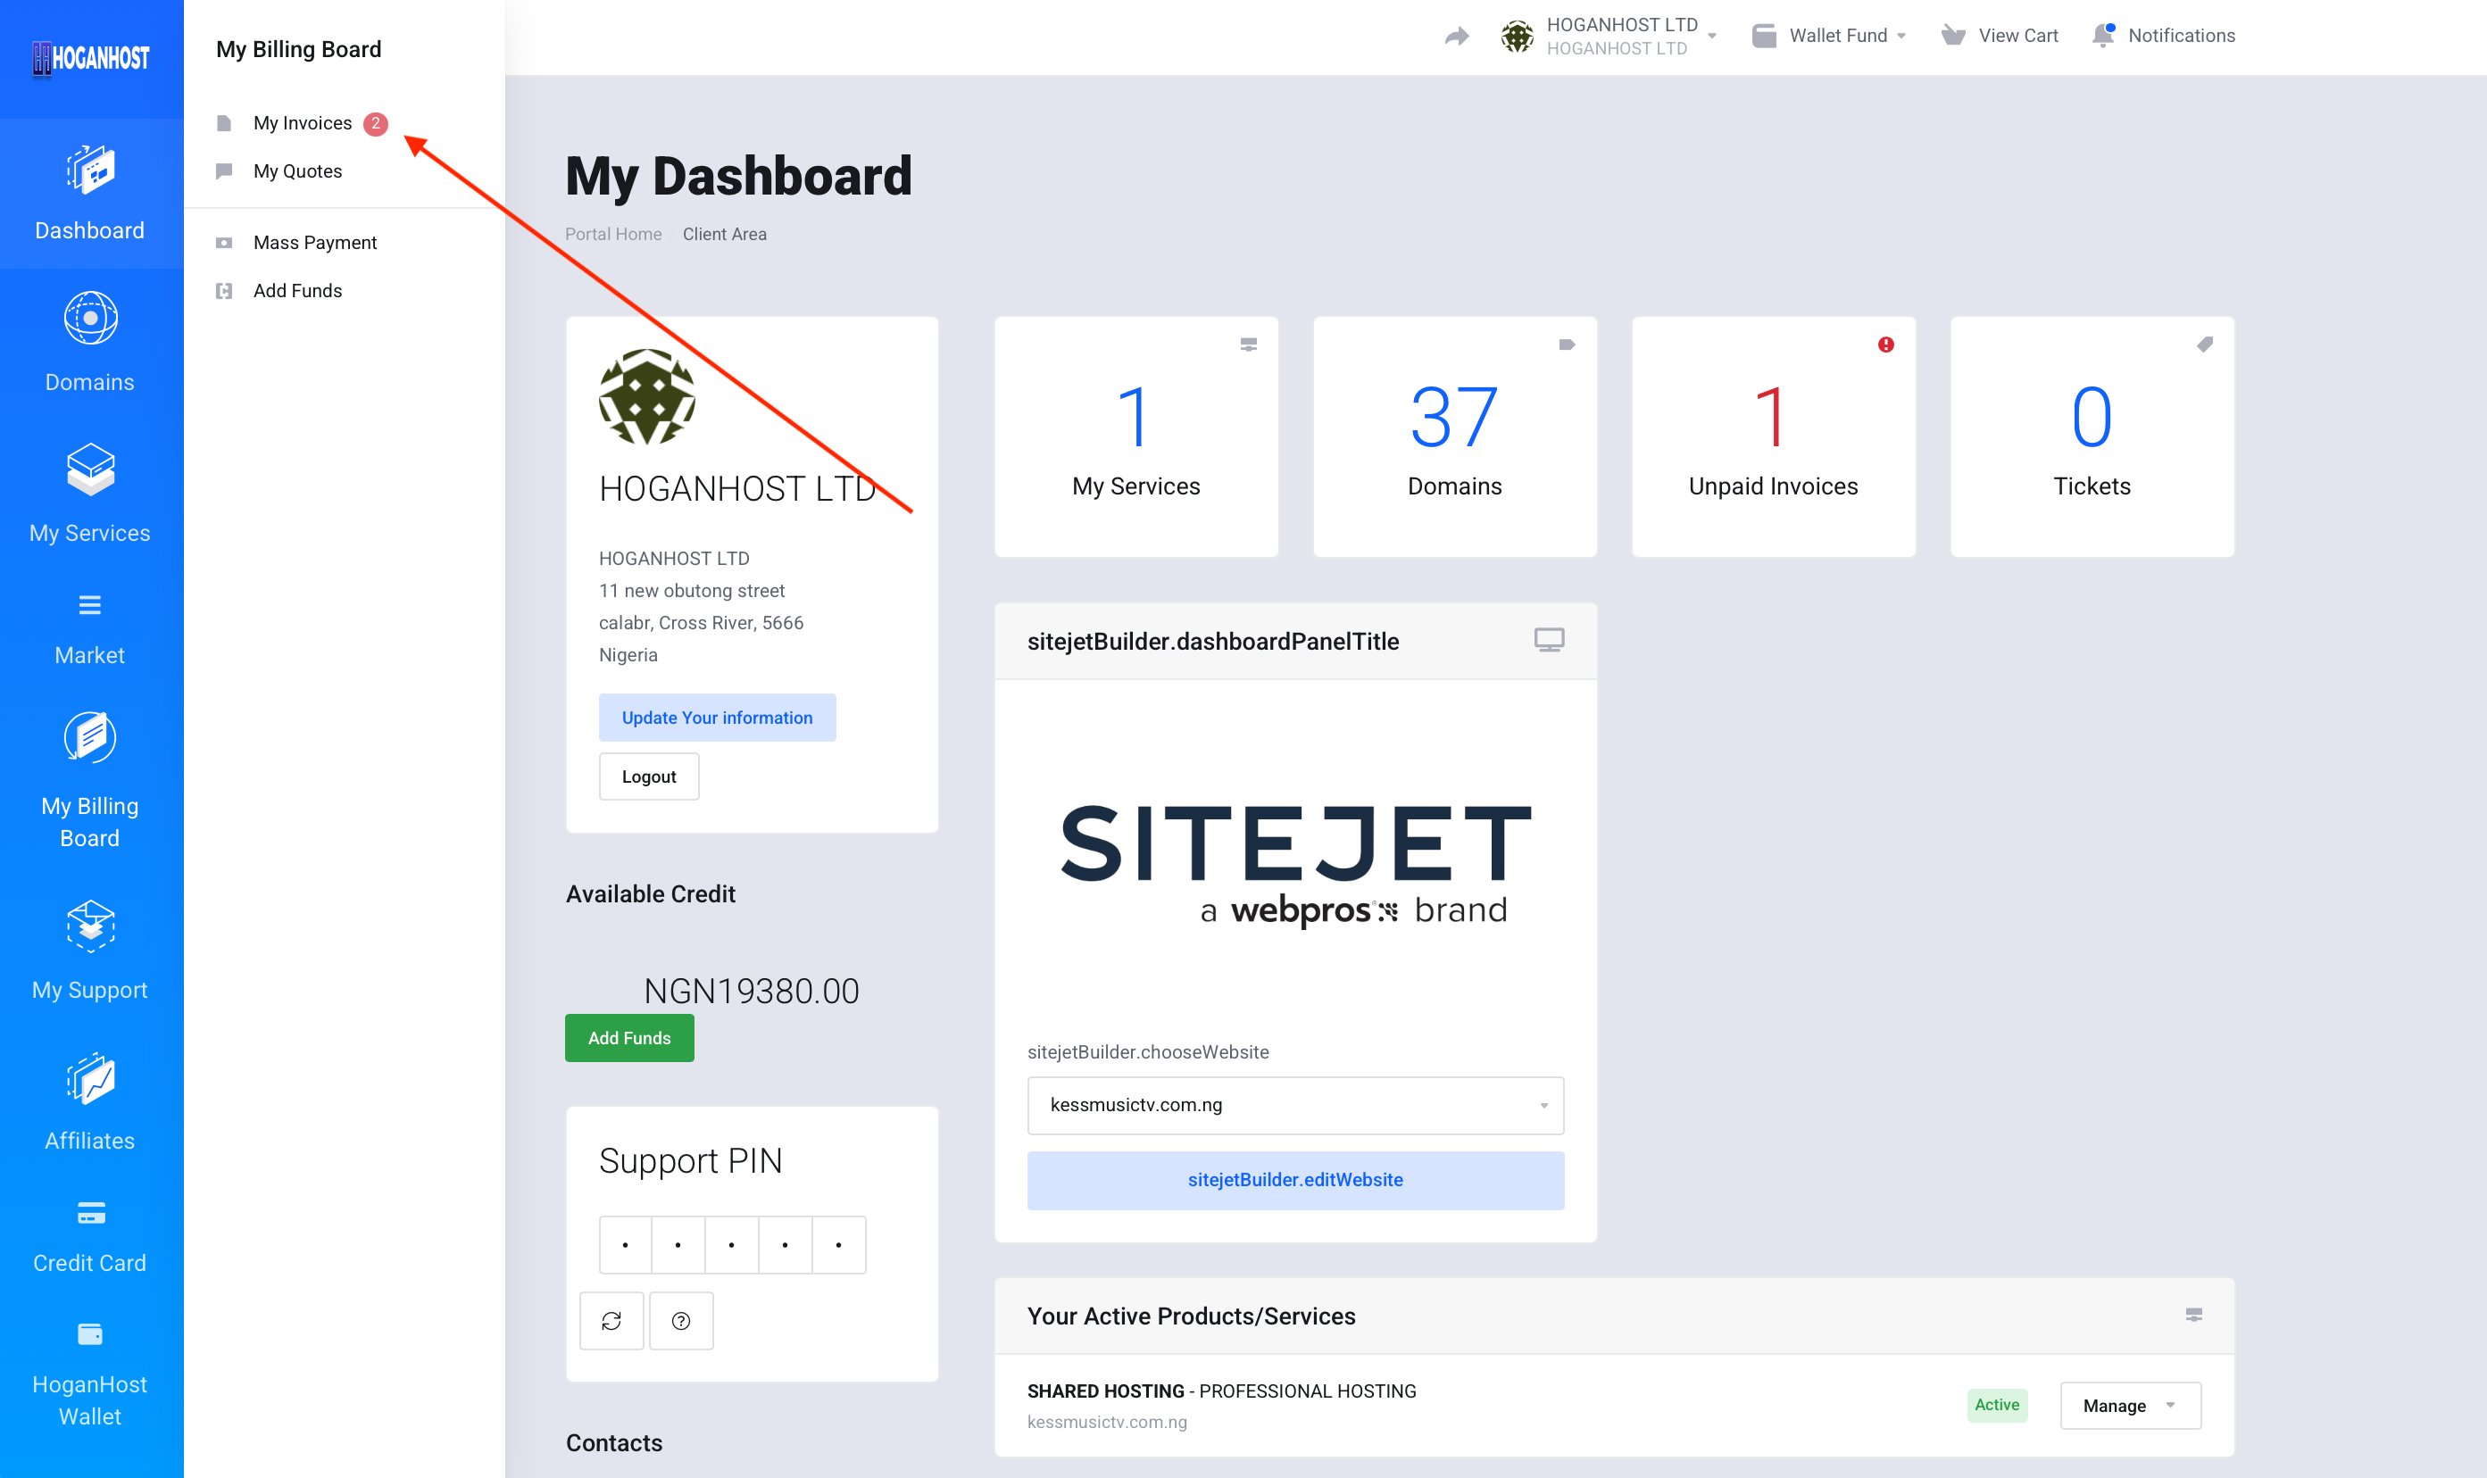Open the Dashboard sidebar icon
Screen dimensions: 2487x1478
[x=91, y=170]
